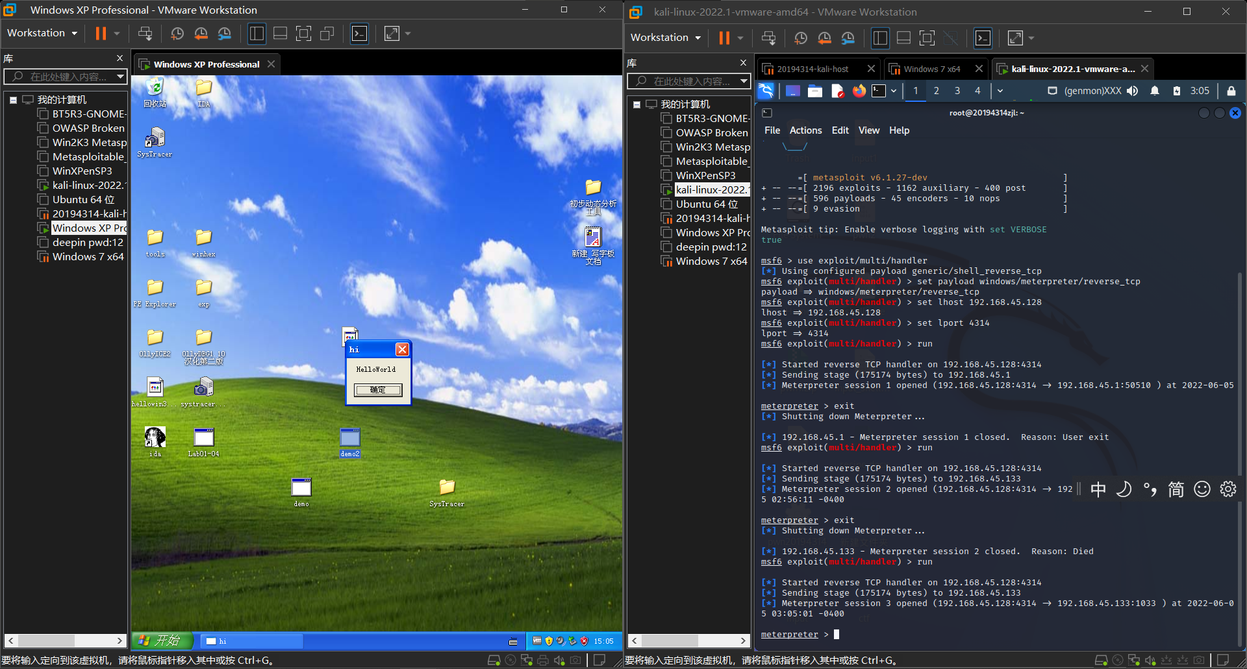Revert to snapshot icon in left VMware window
This screenshot has height=669, width=1247.
pyautogui.click(x=201, y=33)
